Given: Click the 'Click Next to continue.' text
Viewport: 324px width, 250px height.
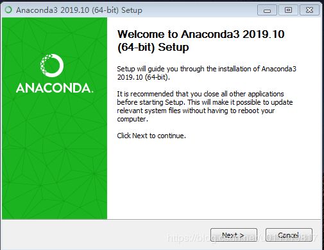Looking at the screenshot, I should (151, 136).
